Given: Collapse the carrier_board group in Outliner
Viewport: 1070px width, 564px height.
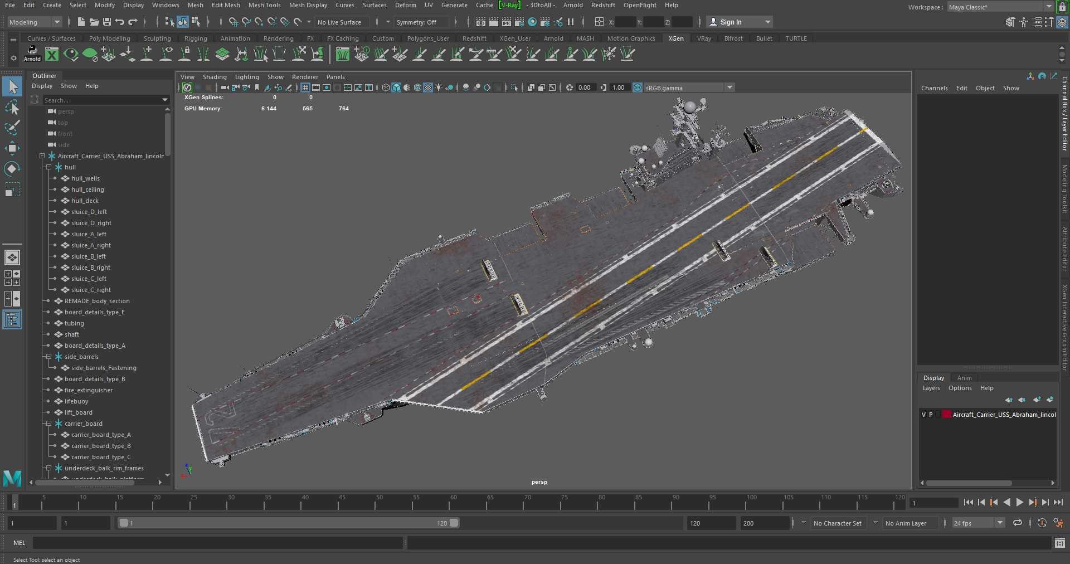Looking at the screenshot, I should pyautogui.click(x=48, y=424).
